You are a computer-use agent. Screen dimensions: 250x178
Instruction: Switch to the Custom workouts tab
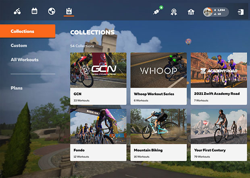click(x=19, y=45)
